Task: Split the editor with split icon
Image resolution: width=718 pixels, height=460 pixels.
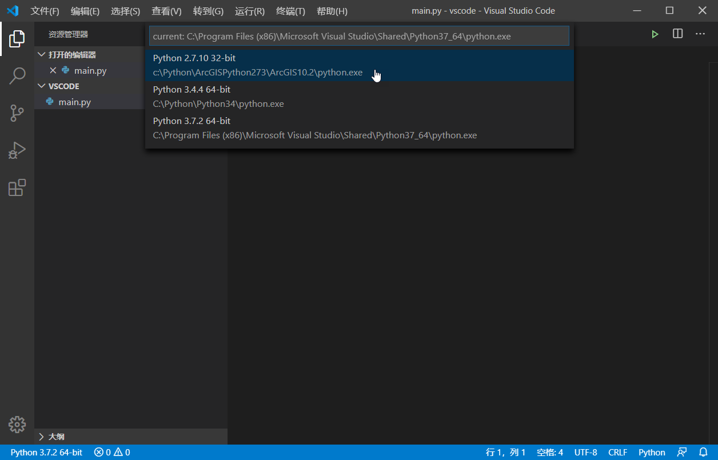Action: coord(677,34)
